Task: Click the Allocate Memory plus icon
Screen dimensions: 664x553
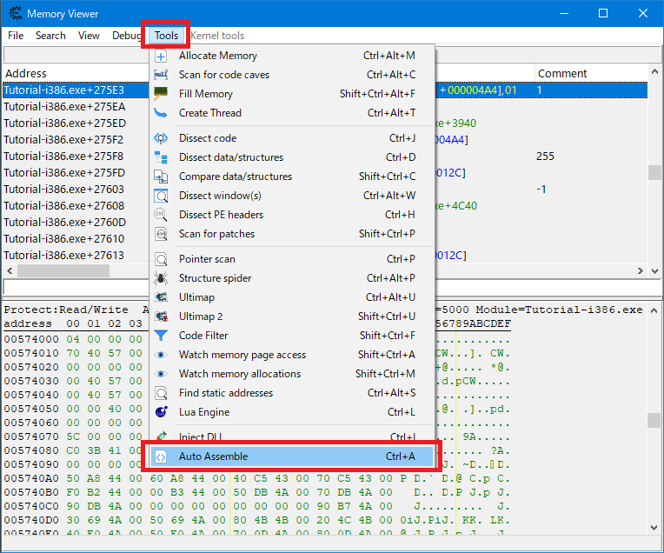Action: pyautogui.click(x=161, y=56)
